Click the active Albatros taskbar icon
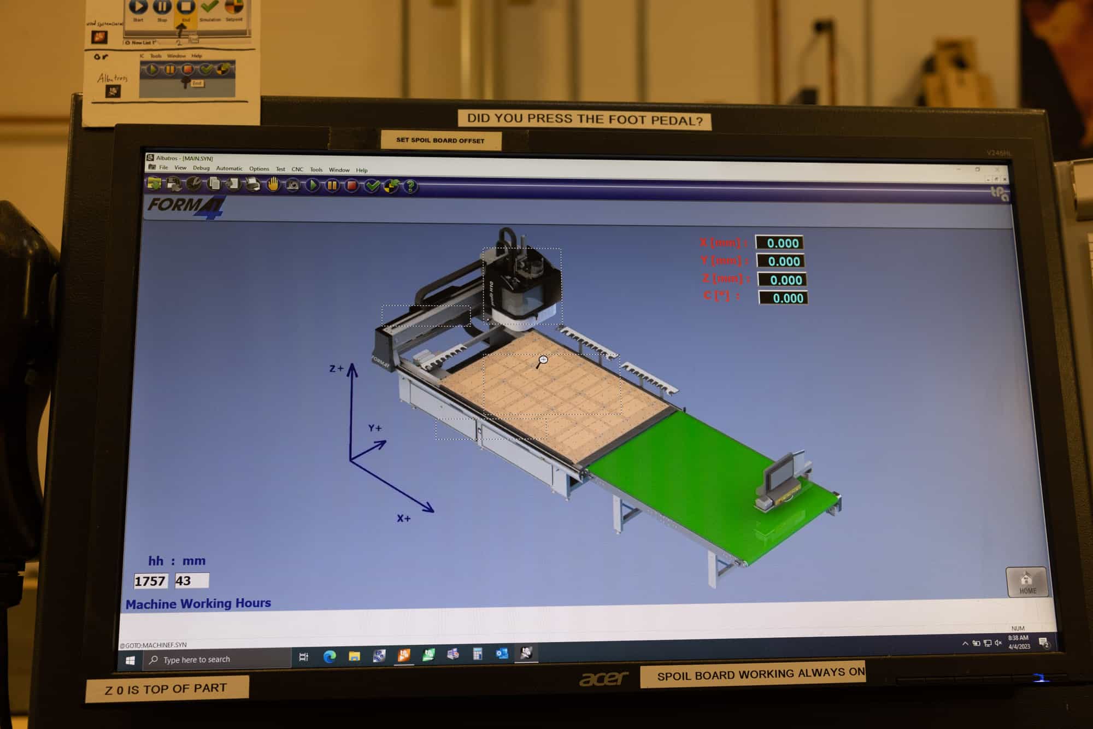This screenshot has width=1093, height=729. tap(526, 652)
